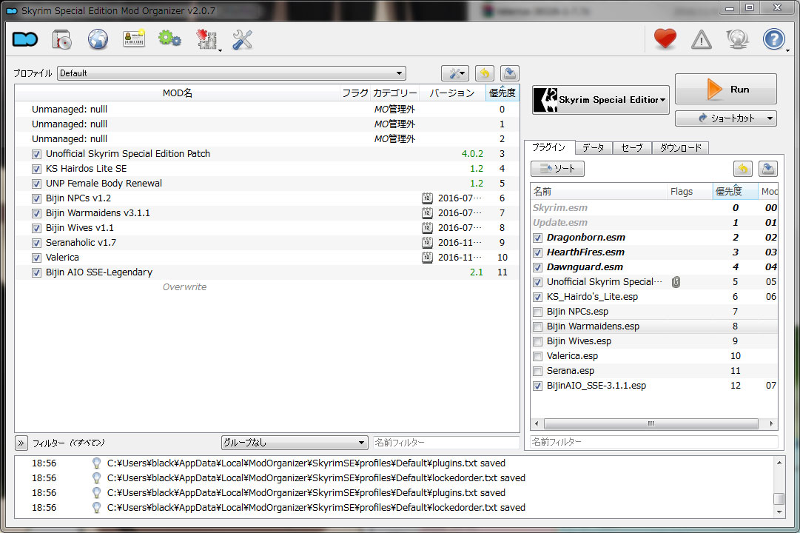Click plugin list create backup icon
This screenshot has width=800, height=533.
point(768,169)
